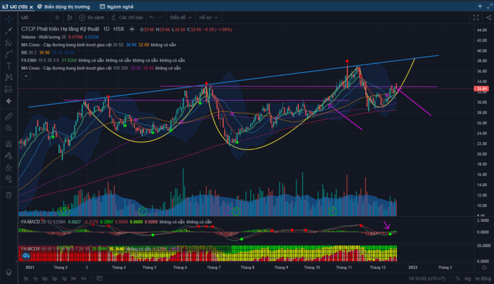The width and height of the screenshot is (494, 284).
Task: Open the Ngành nghề tab
Action: (x=115, y=6)
